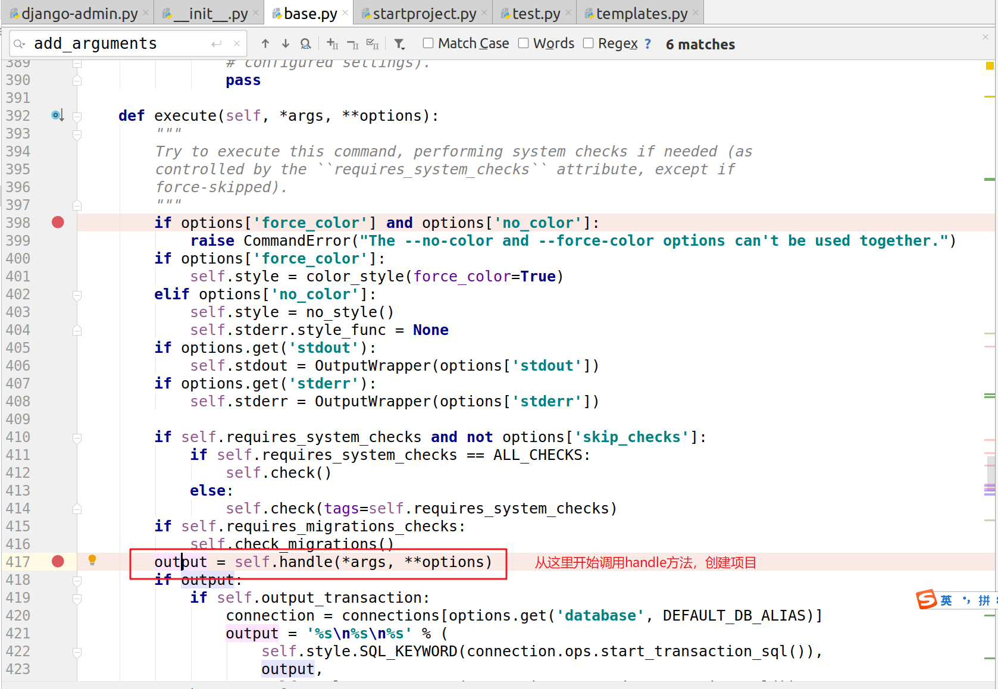Click the yellow inspection status indicator
The width and height of the screenshot is (998, 689).
[990, 65]
